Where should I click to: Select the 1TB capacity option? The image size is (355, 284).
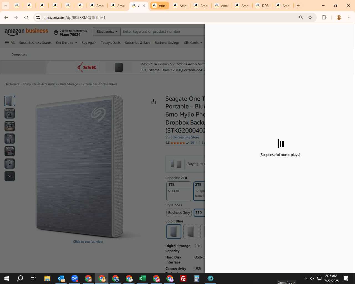pos(179,191)
